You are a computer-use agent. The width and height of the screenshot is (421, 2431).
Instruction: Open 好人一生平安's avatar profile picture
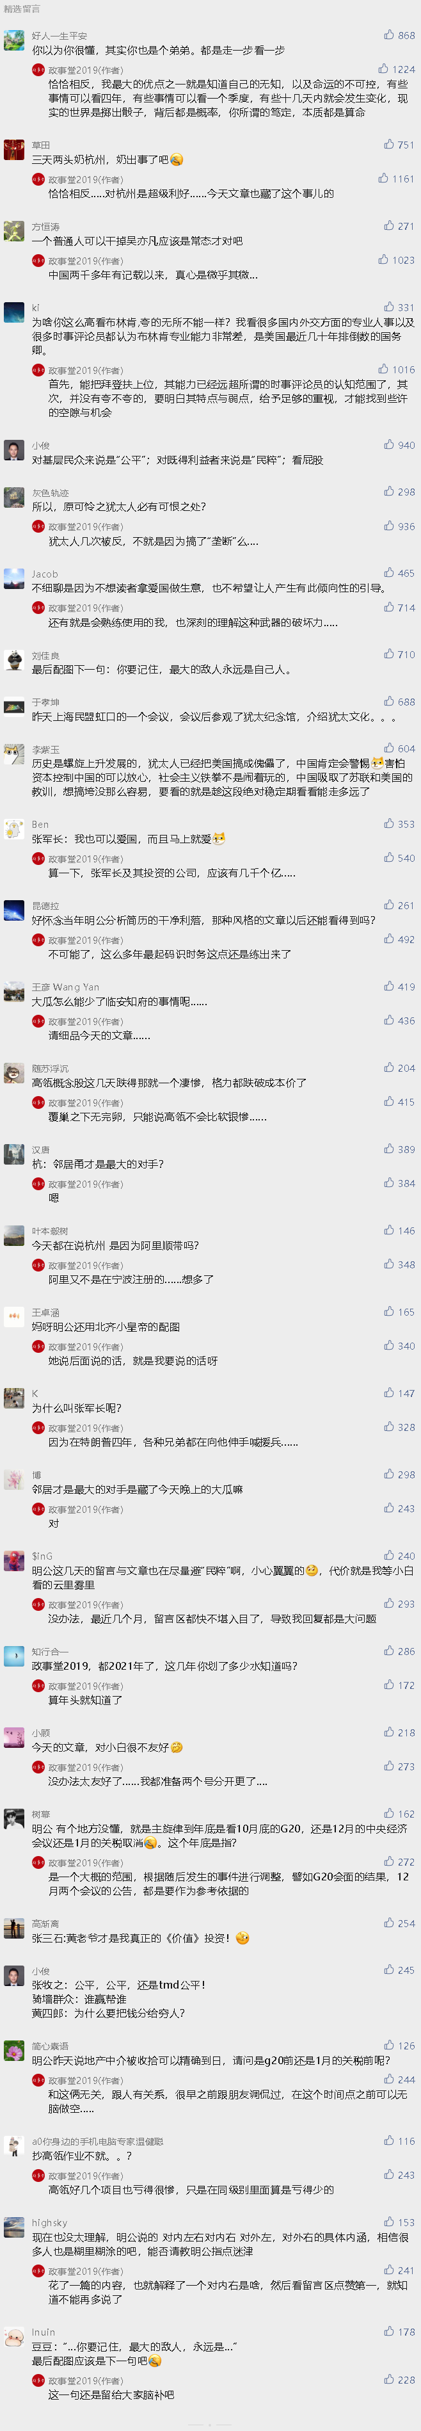14,40
